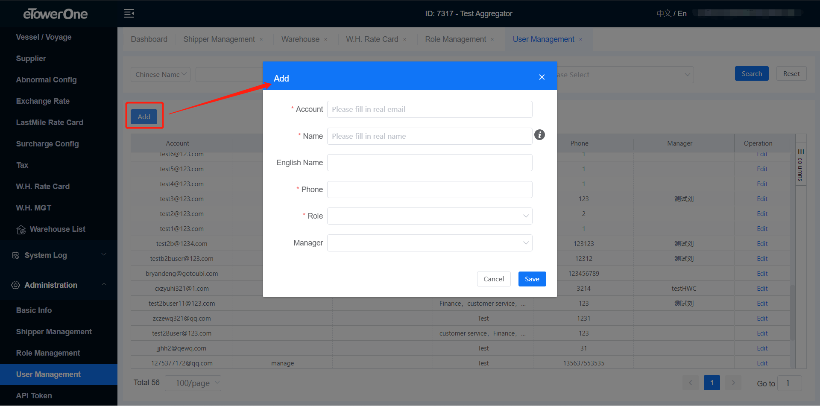Select the User Management tab
This screenshot has height=406, width=820.
tap(543, 39)
